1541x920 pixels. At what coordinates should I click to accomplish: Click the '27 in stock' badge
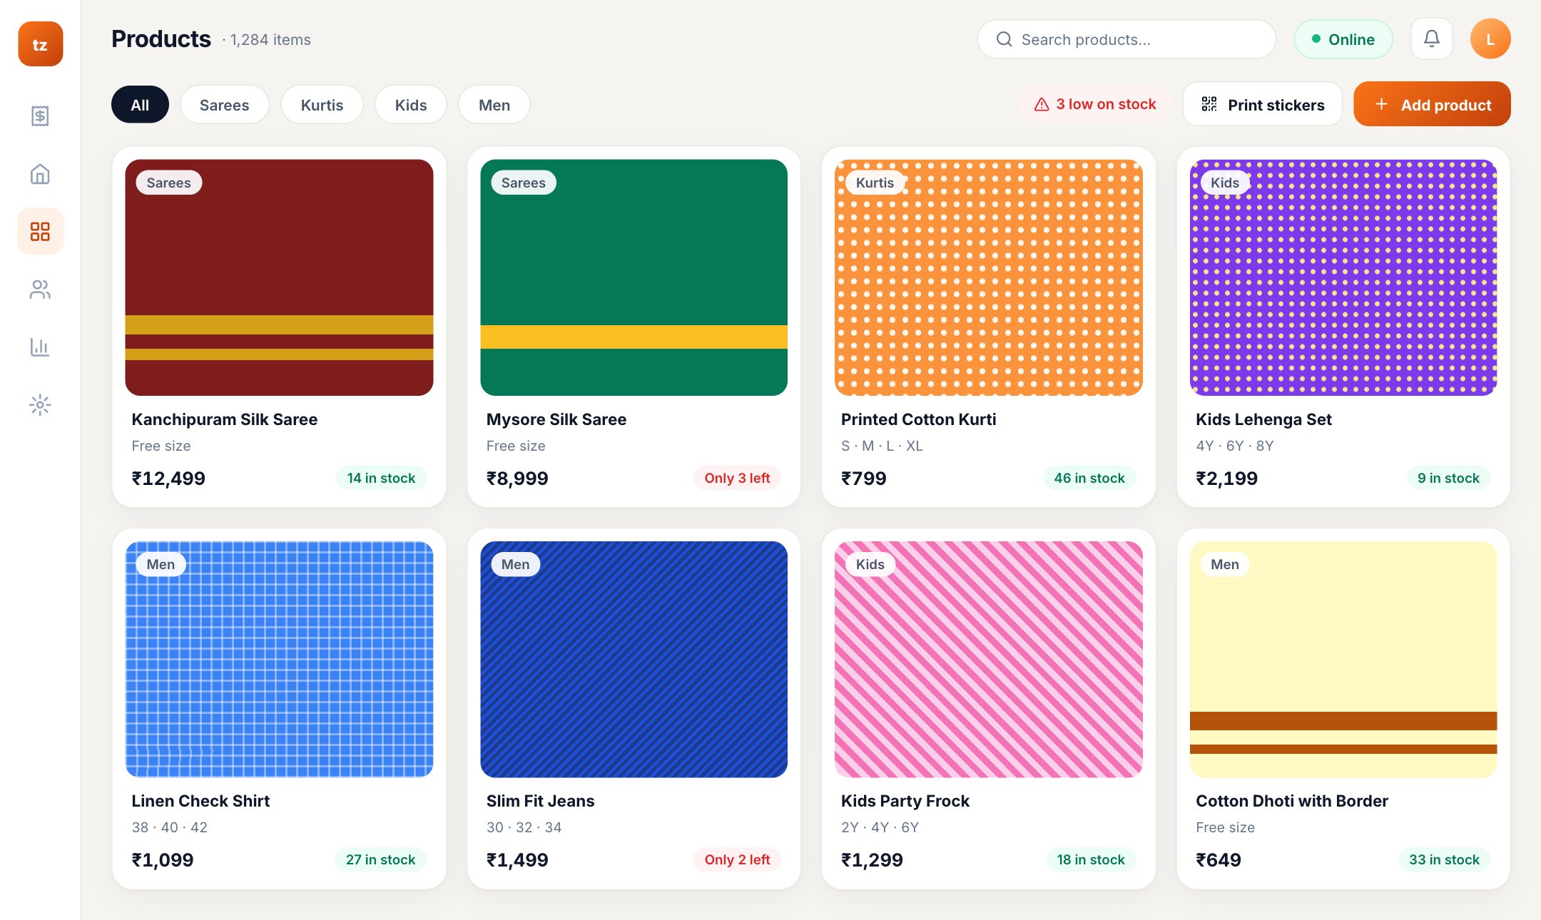click(380, 859)
